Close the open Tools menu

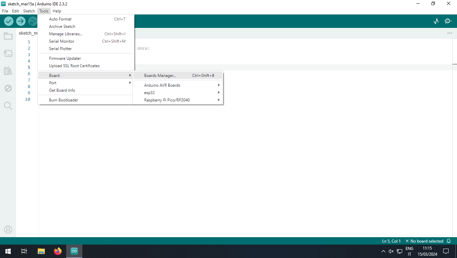click(x=44, y=11)
